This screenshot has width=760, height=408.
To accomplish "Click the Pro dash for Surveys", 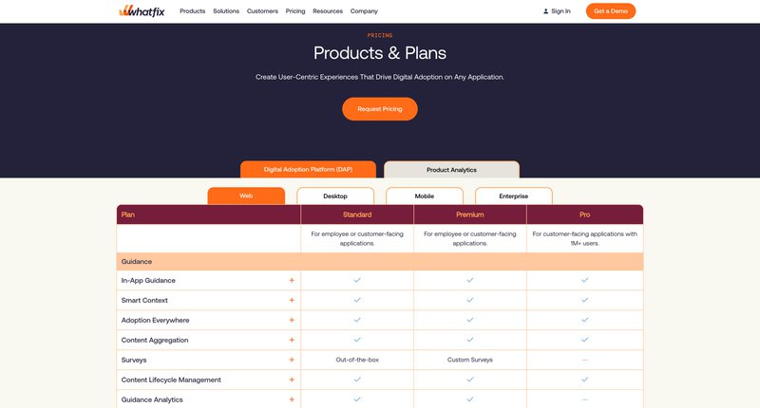I will [585, 360].
